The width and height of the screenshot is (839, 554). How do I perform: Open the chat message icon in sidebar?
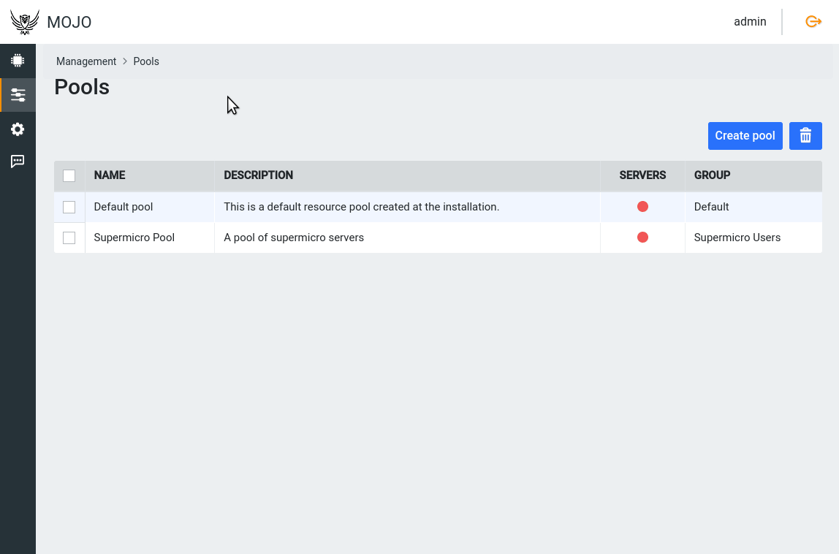pos(18,162)
